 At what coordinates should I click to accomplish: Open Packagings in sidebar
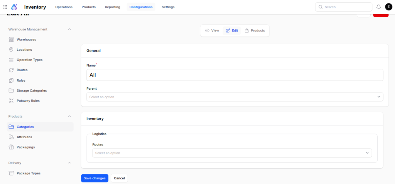coord(40,147)
